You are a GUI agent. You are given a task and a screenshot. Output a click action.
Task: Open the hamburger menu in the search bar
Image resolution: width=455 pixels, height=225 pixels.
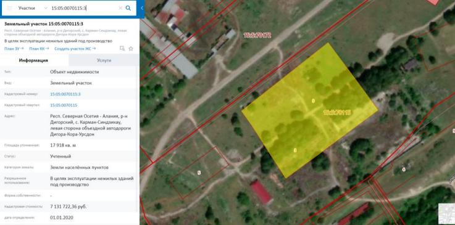point(9,8)
